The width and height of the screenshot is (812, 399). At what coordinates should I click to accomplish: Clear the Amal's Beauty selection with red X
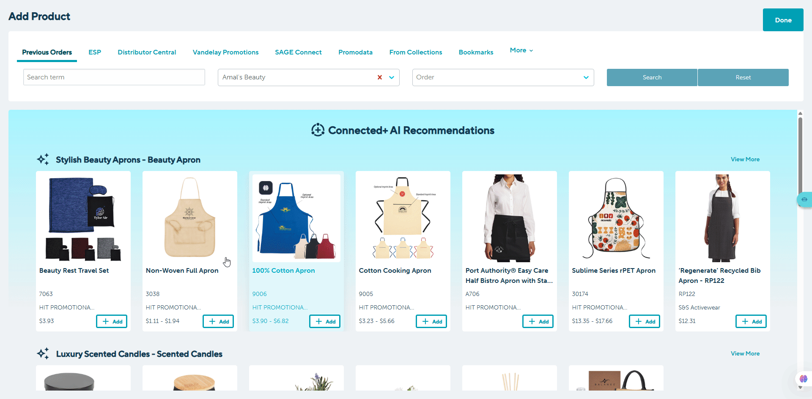(x=380, y=77)
